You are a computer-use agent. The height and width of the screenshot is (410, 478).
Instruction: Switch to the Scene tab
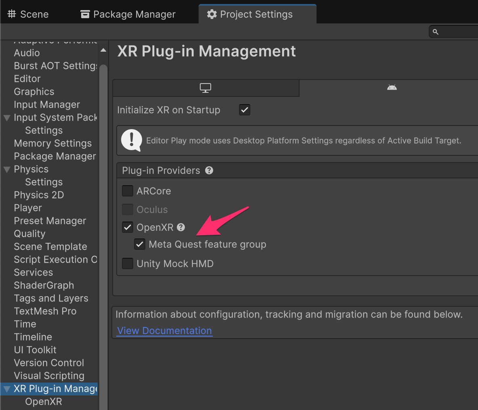coord(28,14)
